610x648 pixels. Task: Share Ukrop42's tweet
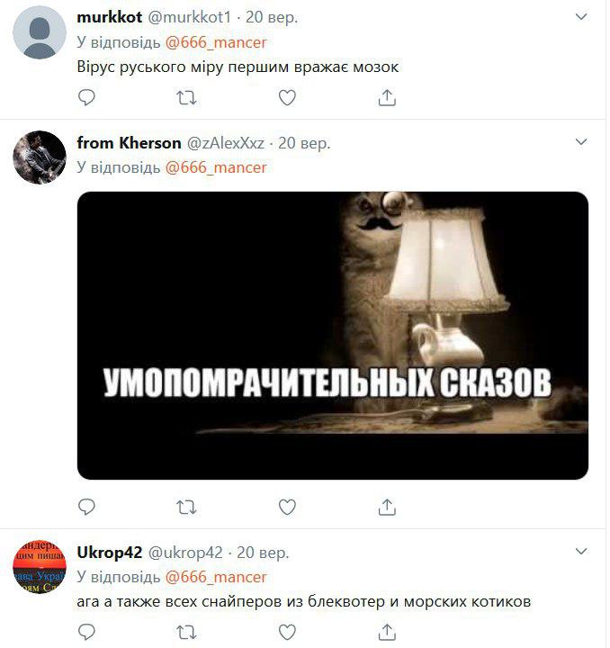coord(387,632)
